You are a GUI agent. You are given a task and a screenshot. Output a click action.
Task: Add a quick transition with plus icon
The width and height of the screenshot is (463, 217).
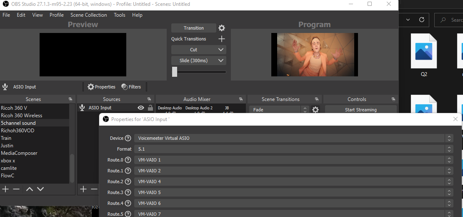(x=222, y=39)
